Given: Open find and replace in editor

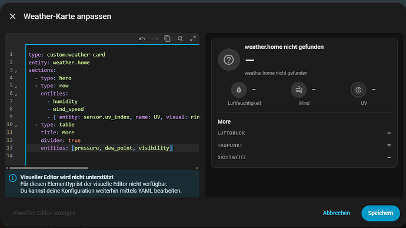Looking at the screenshot, I should (x=180, y=39).
